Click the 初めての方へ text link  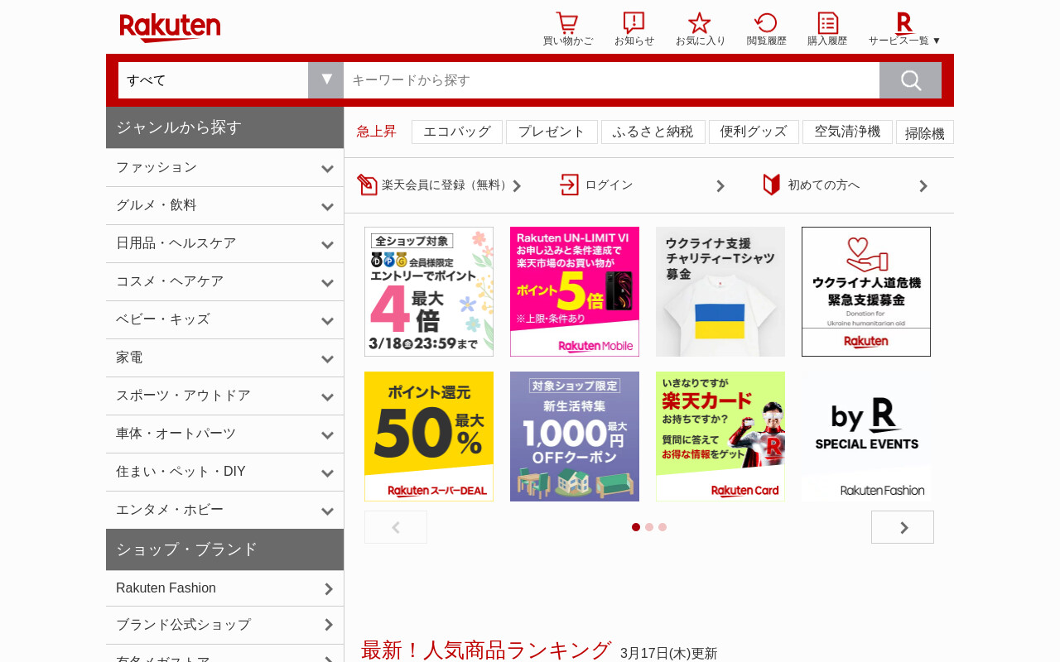pyautogui.click(x=824, y=185)
